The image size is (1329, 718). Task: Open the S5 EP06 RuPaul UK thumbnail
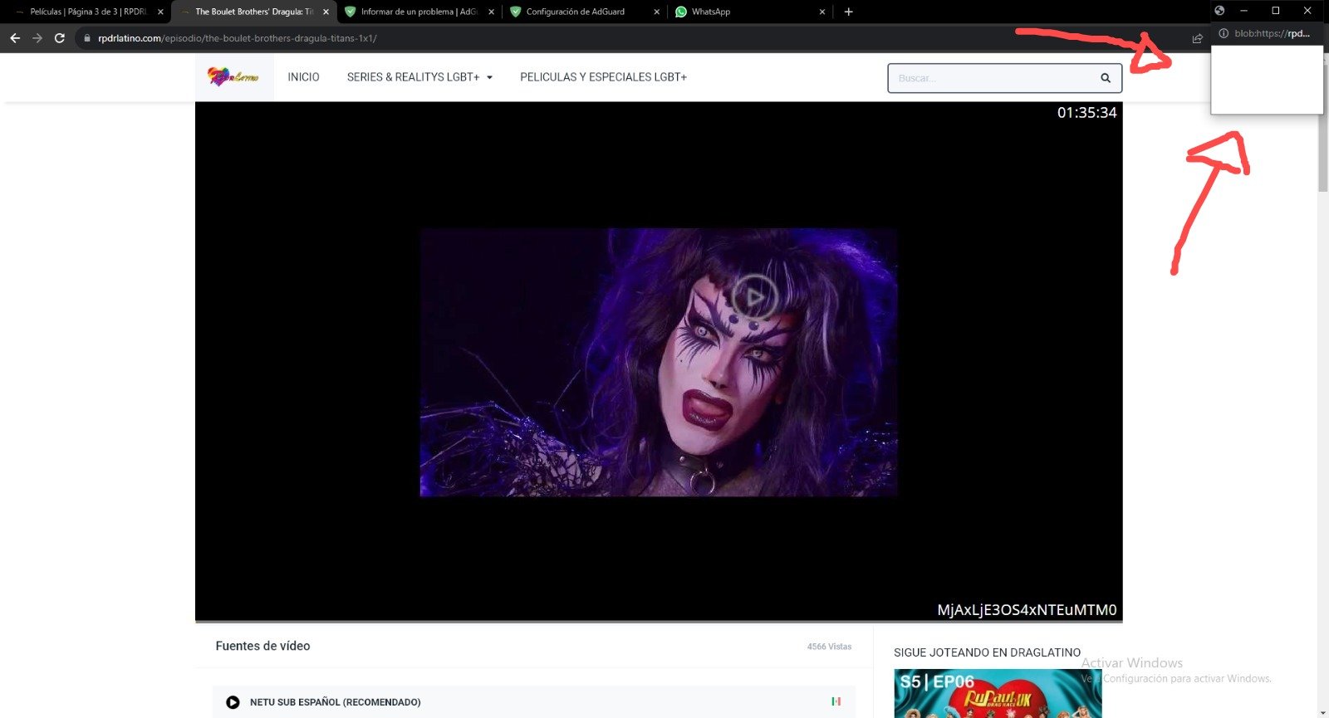coord(997,694)
